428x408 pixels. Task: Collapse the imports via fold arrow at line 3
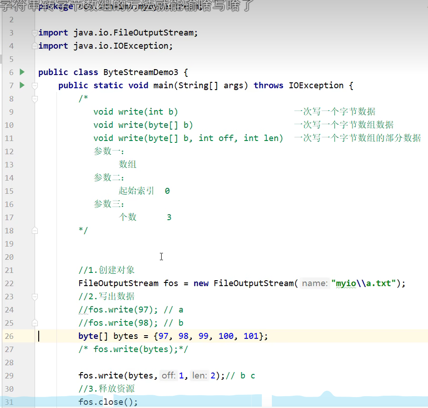tap(34, 32)
